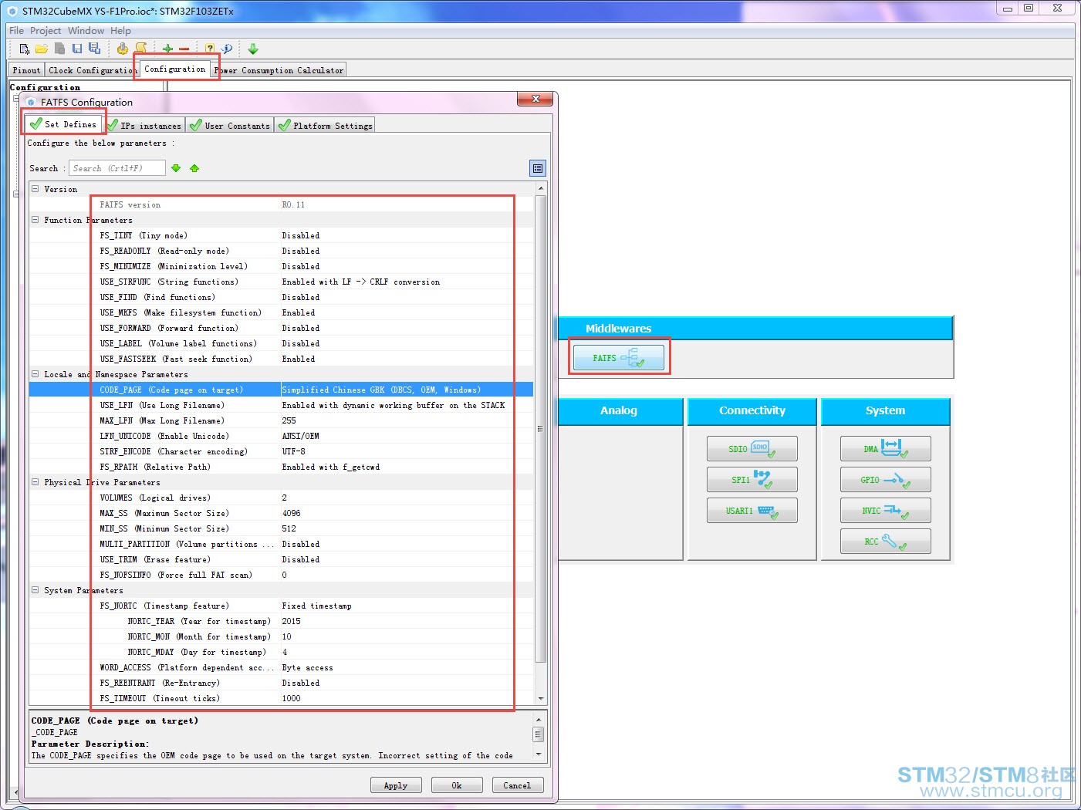
Task: Open the USART1 connectivity button
Action: click(752, 510)
